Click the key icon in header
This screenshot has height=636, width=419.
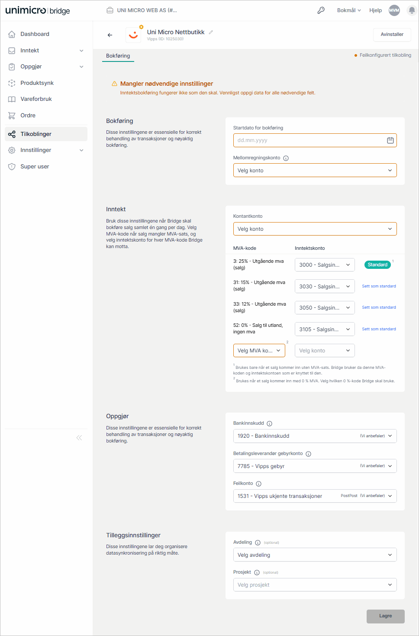click(321, 10)
